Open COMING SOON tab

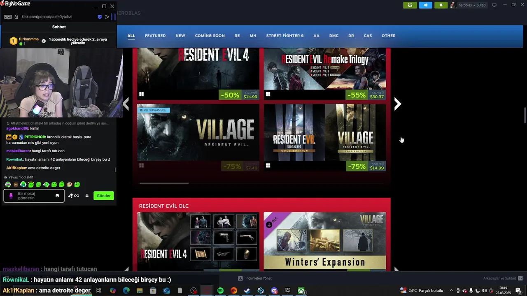210,36
